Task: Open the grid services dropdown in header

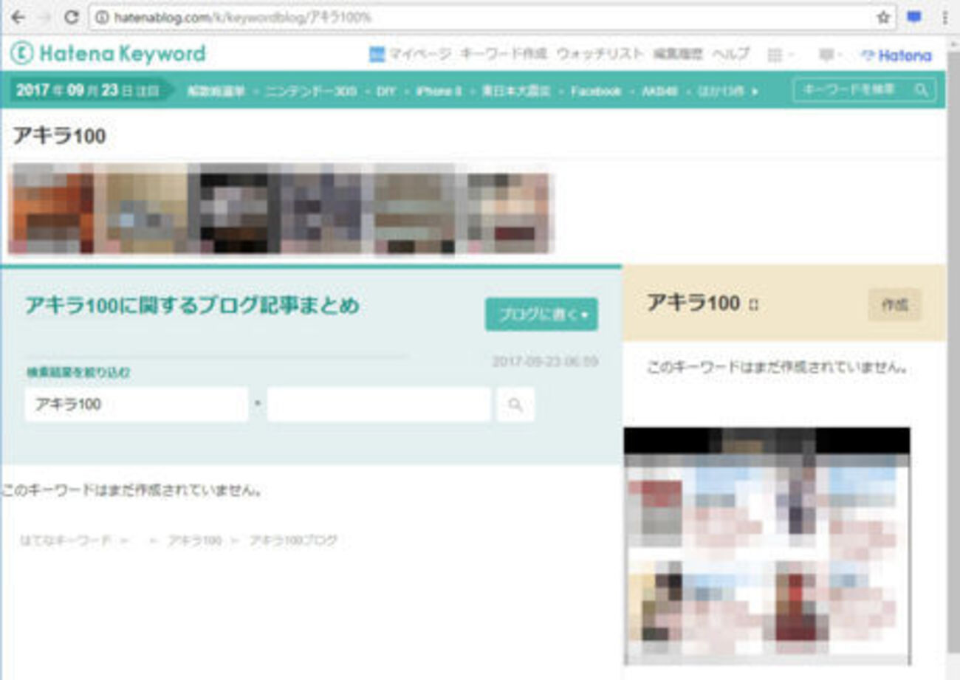Action: 780,55
